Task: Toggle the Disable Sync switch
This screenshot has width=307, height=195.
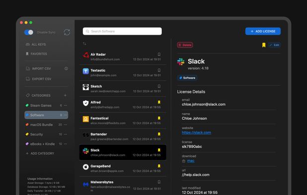Action: (29, 32)
